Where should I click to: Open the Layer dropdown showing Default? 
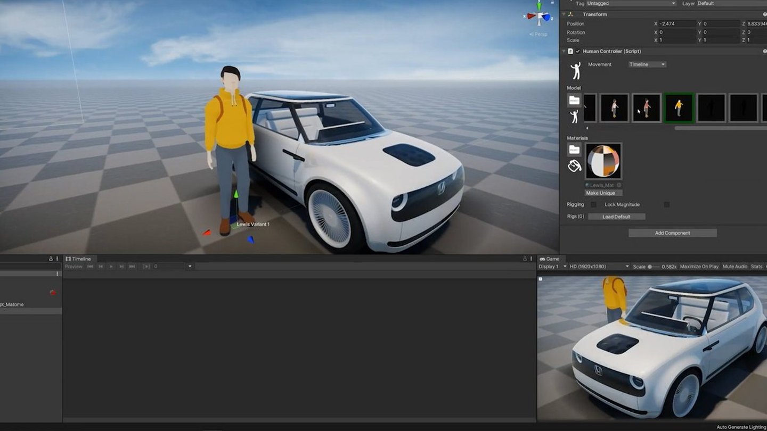(731, 3)
